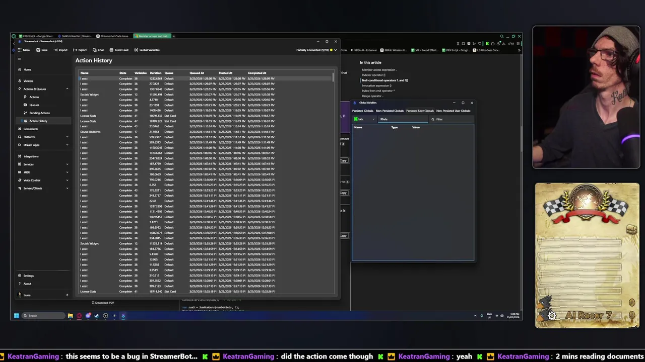The height and width of the screenshot is (362, 645).
Task: Click the Action History list scrollbar
Action: tap(333, 77)
